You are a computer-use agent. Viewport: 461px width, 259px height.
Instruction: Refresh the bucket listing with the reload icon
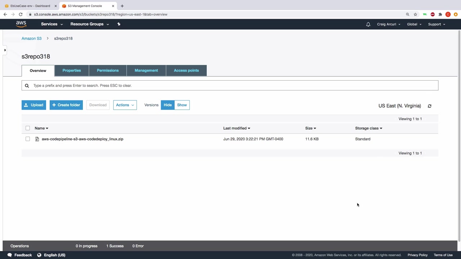[429, 106]
